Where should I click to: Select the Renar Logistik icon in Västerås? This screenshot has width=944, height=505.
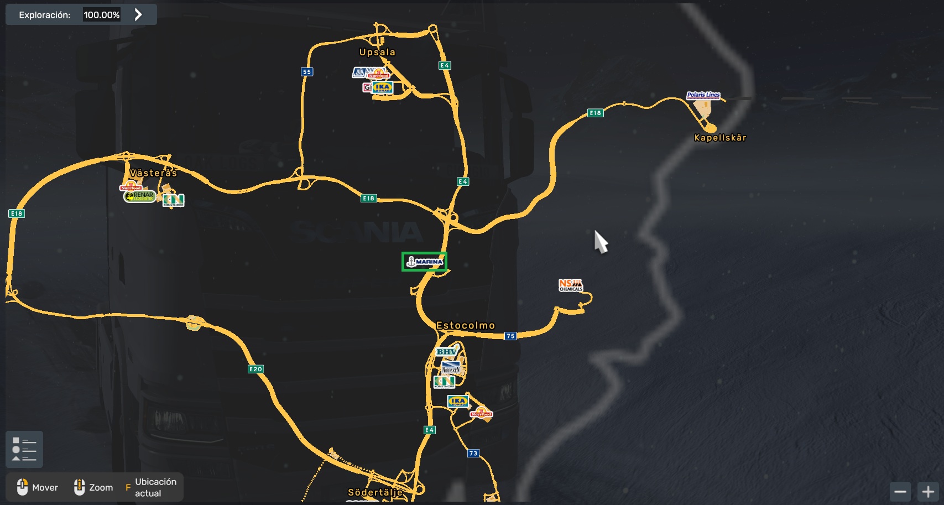coord(140,196)
